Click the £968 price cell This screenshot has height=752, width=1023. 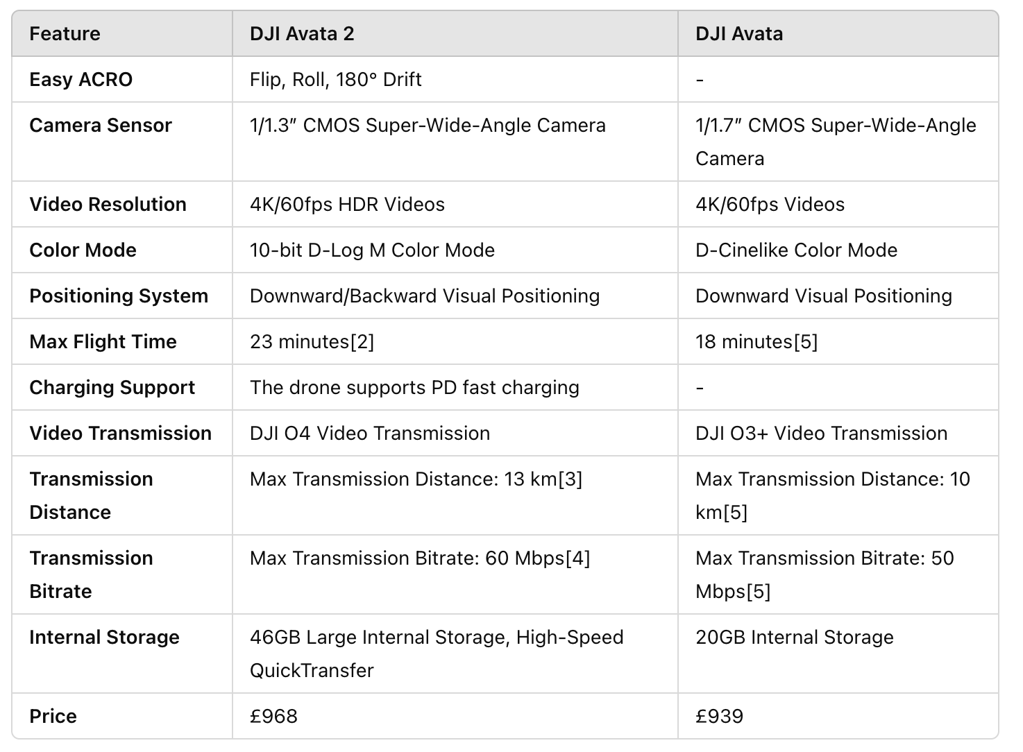[x=273, y=717]
